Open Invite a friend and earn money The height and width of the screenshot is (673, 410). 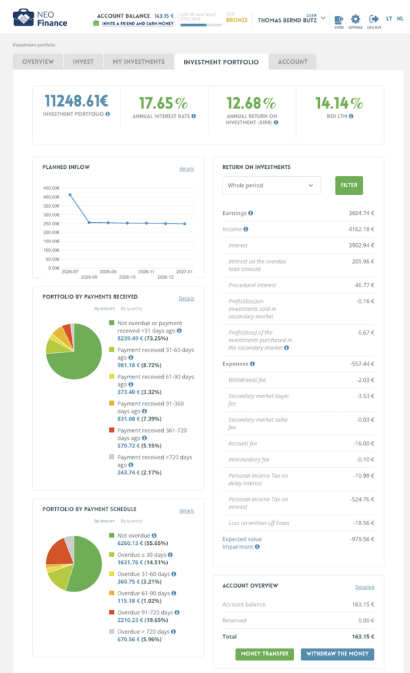coord(138,24)
